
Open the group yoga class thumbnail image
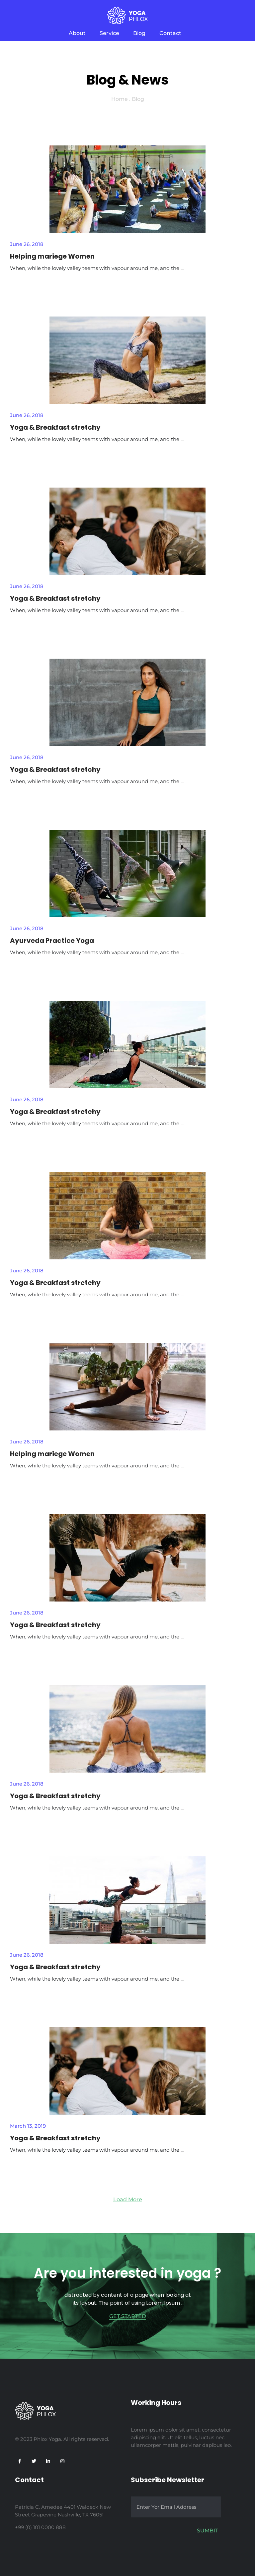coord(127,189)
